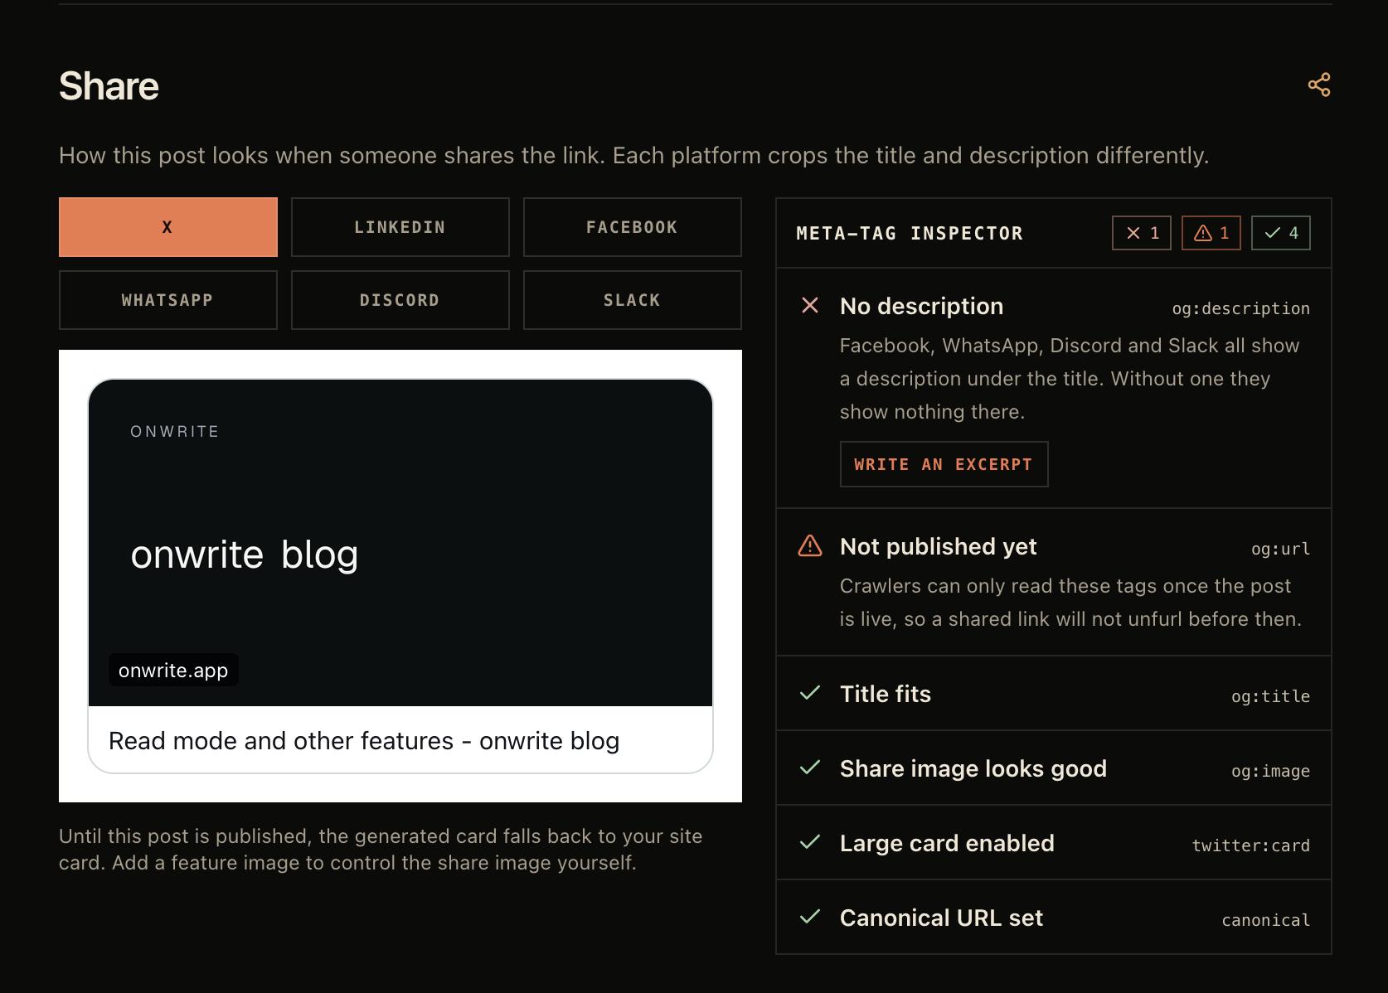Click the ONWRITE brand text on the card
Viewport: 1388px width, 993px height.
(x=175, y=431)
